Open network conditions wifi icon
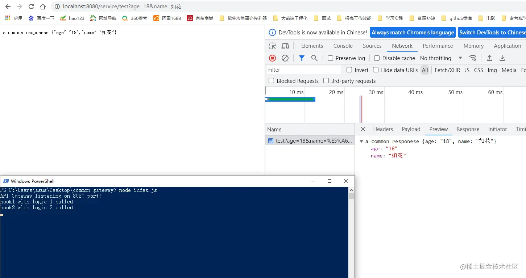 pyautogui.click(x=473, y=58)
